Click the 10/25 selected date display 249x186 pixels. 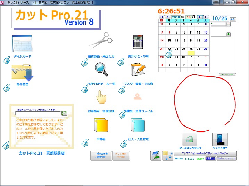(x=219, y=18)
